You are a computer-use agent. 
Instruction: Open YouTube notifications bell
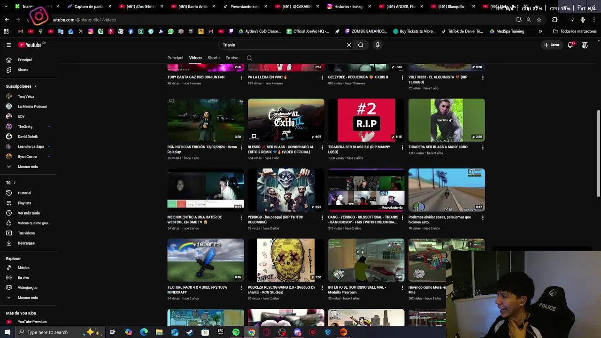(x=570, y=45)
